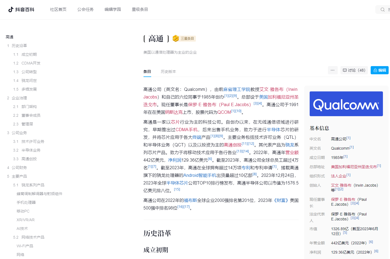Jump to 成立初期 in the outline
390x259 pixels.
(29, 54)
